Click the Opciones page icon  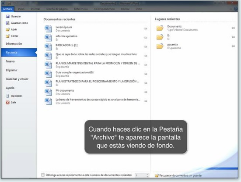point(7,96)
